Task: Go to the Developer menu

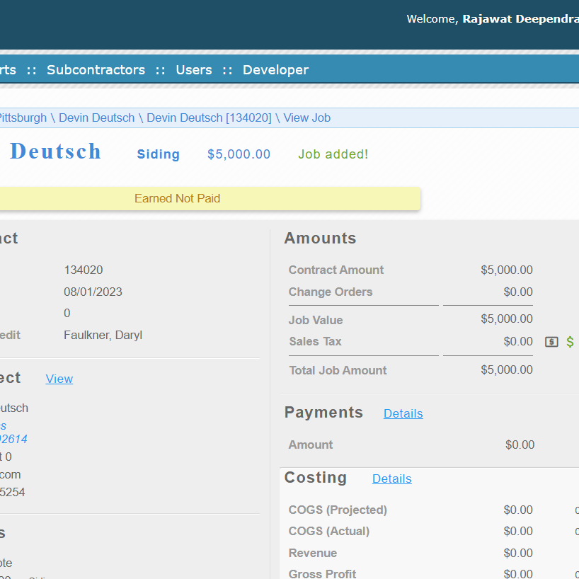Action: click(275, 70)
